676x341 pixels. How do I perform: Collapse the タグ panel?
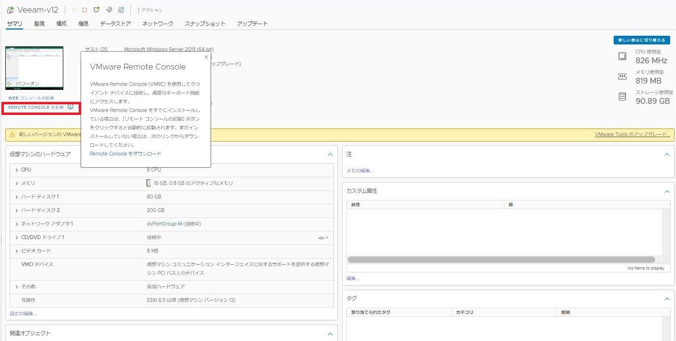667,299
